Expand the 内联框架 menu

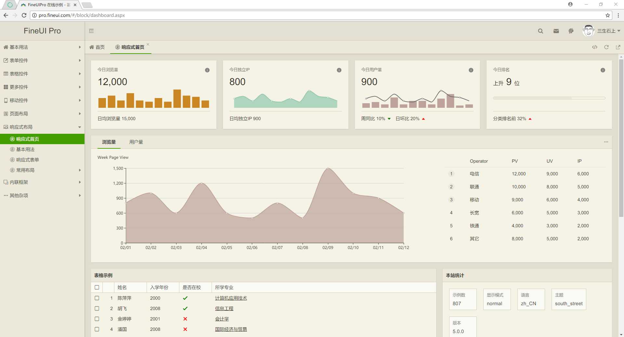tap(42, 182)
